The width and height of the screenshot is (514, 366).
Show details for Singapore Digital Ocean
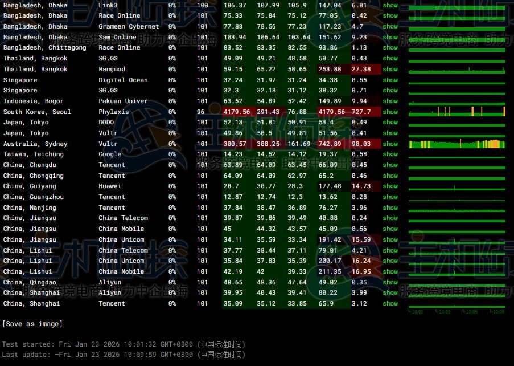(x=390, y=80)
